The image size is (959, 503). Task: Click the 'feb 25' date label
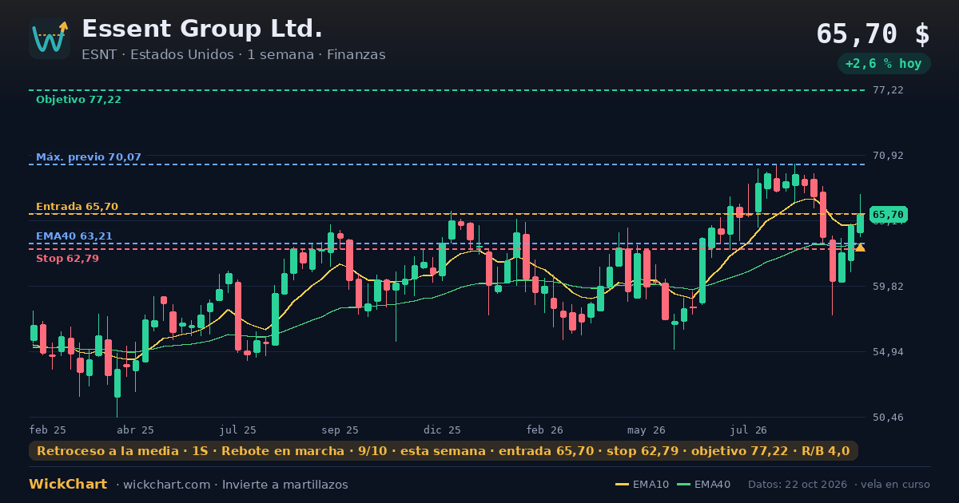coord(48,430)
